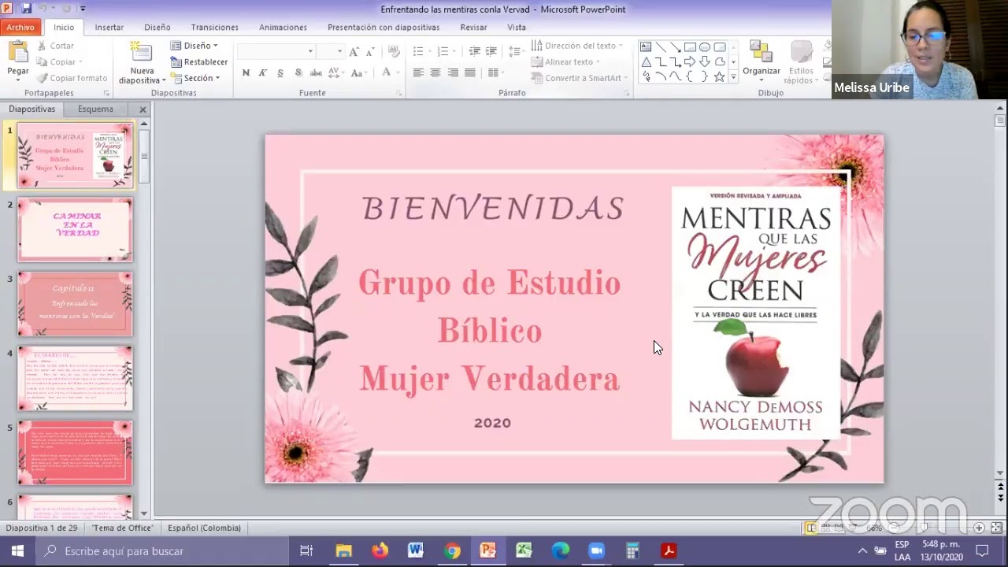Select the right arrow shape
This screenshot has width=1008, height=567.
[690, 62]
